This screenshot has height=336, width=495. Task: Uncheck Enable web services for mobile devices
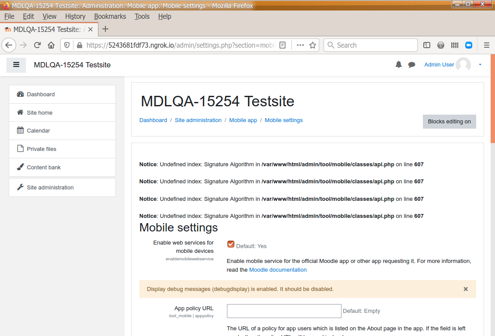coord(231,244)
